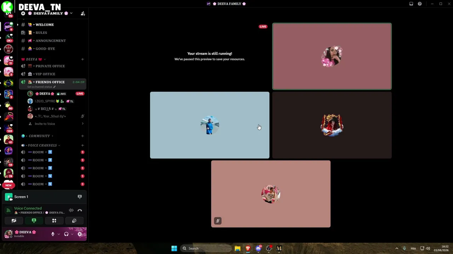Open the DEEVA FAMILY server dropdown
Screen dimensions: 453x254
click(71, 13)
